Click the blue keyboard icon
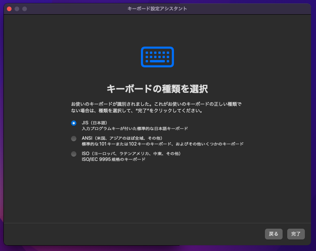Viewport: 316px width, 251px height. pyautogui.click(x=157, y=57)
